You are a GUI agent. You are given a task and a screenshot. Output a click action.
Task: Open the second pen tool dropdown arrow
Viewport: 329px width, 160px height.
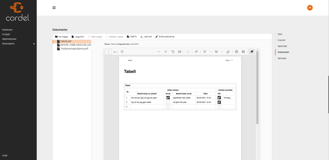point(222,52)
